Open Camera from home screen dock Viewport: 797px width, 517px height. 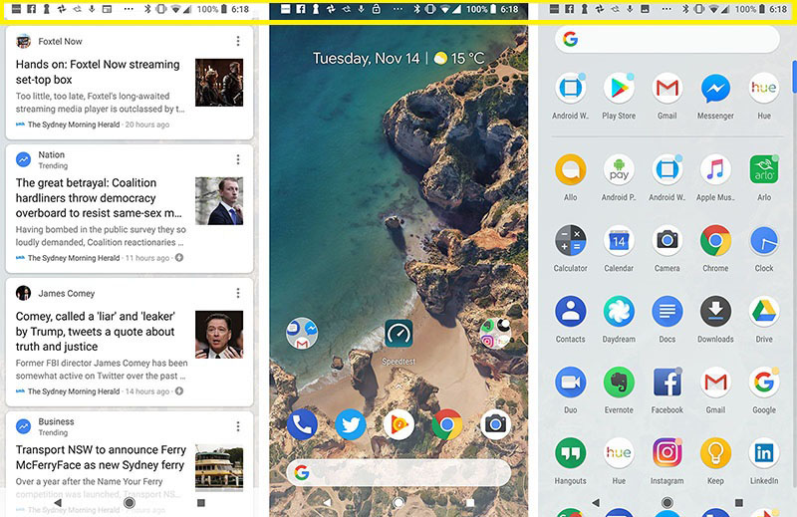(x=495, y=424)
